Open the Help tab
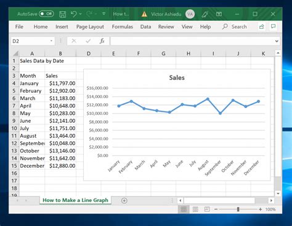 coord(205,27)
